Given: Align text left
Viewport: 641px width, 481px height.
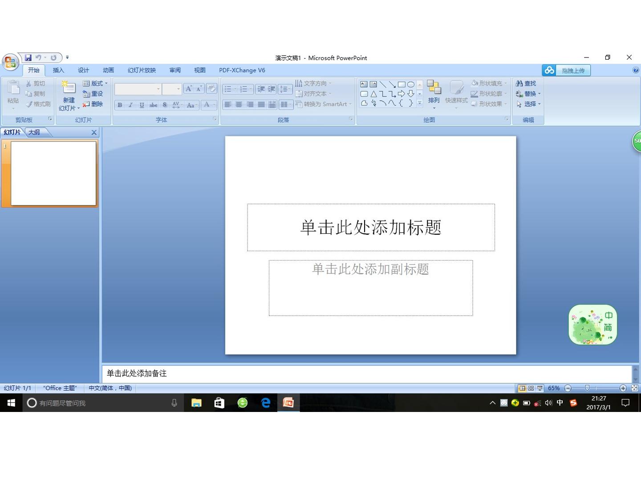Looking at the screenshot, I should (228, 105).
